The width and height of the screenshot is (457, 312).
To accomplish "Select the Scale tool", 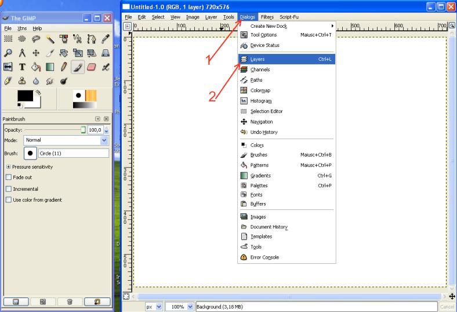I will 78,53.
